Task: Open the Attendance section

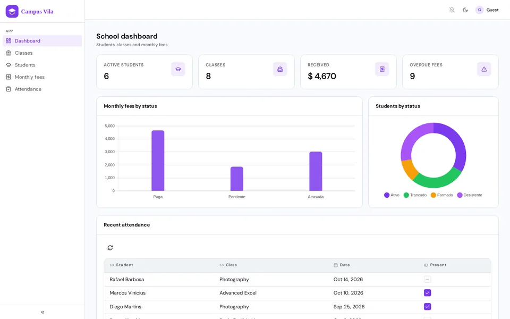Action: tap(42, 89)
